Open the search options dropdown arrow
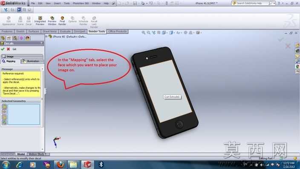The width and height of the screenshot is (300, 169). click(x=274, y=3)
